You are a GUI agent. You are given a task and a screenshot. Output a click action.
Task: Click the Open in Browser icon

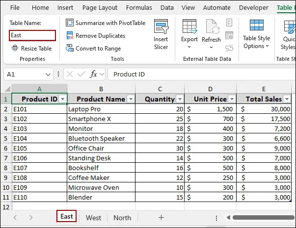tap(229, 35)
